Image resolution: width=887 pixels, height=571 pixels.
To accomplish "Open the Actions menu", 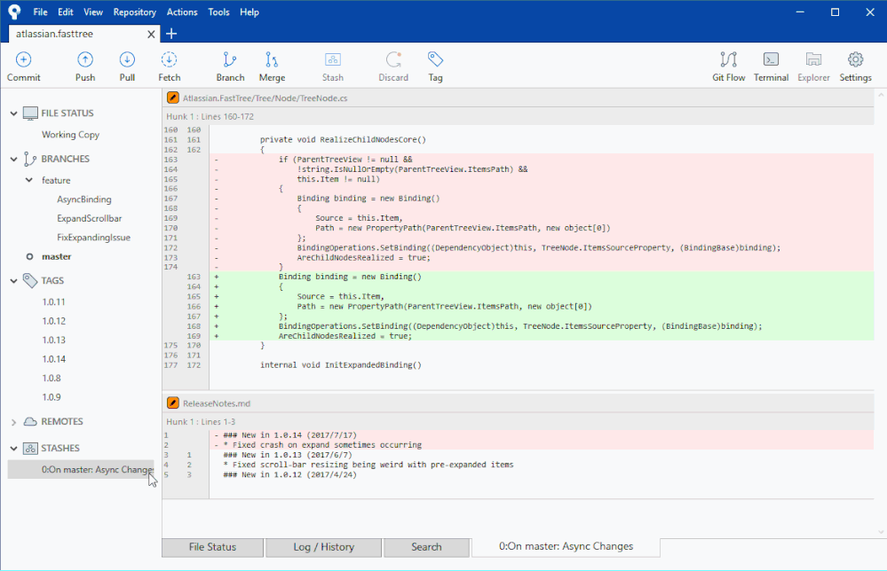I will 182,12.
